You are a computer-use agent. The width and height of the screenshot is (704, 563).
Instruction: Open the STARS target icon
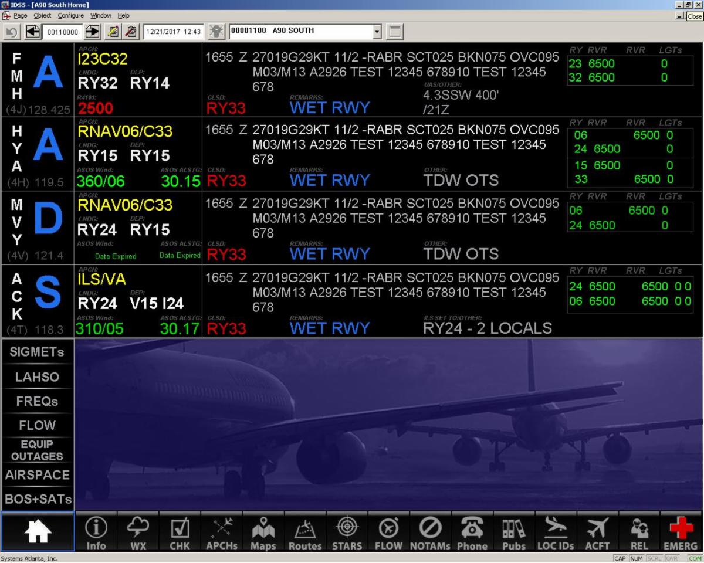pos(347,533)
